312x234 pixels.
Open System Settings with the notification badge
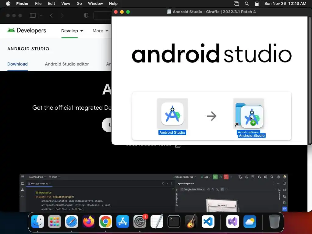pyautogui.click(x=140, y=222)
